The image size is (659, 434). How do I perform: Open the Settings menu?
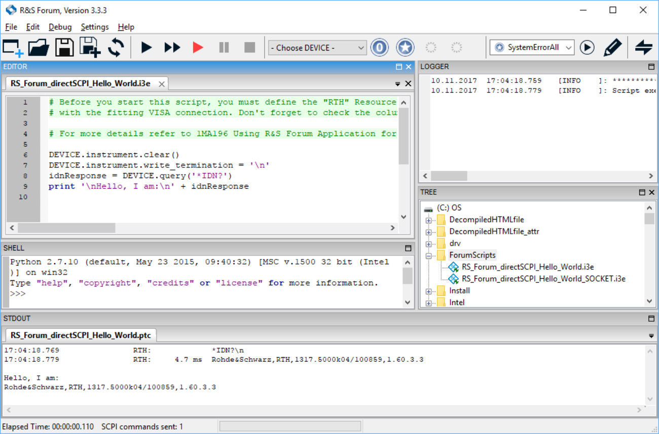(x=95, y=27)
